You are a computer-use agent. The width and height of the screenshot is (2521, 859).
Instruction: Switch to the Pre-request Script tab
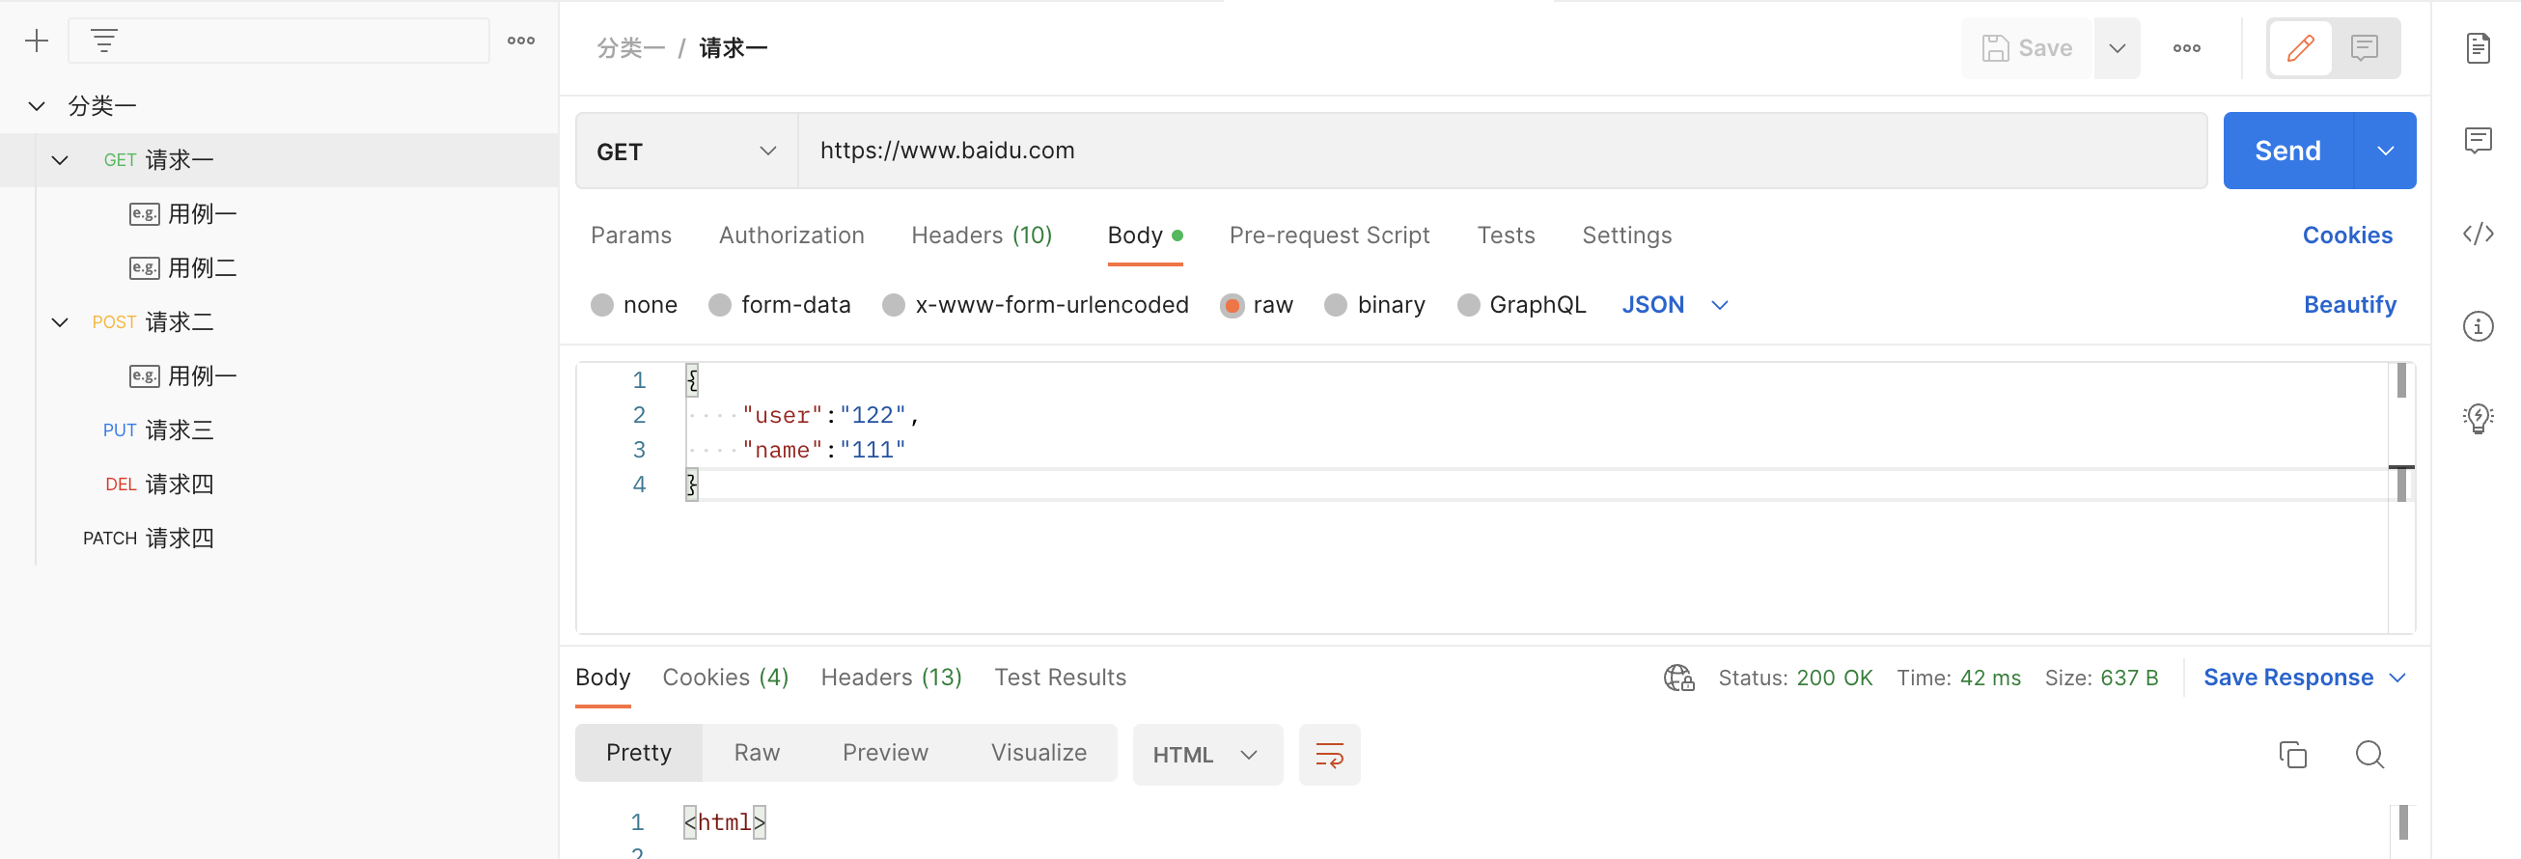point(1328,236)
